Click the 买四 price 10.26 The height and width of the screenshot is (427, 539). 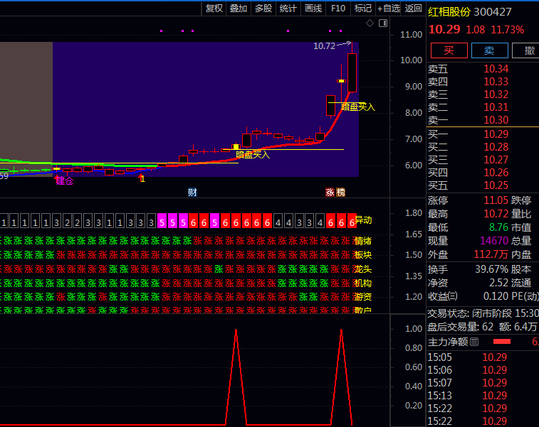pyautogui.click(x=496, y=173)
